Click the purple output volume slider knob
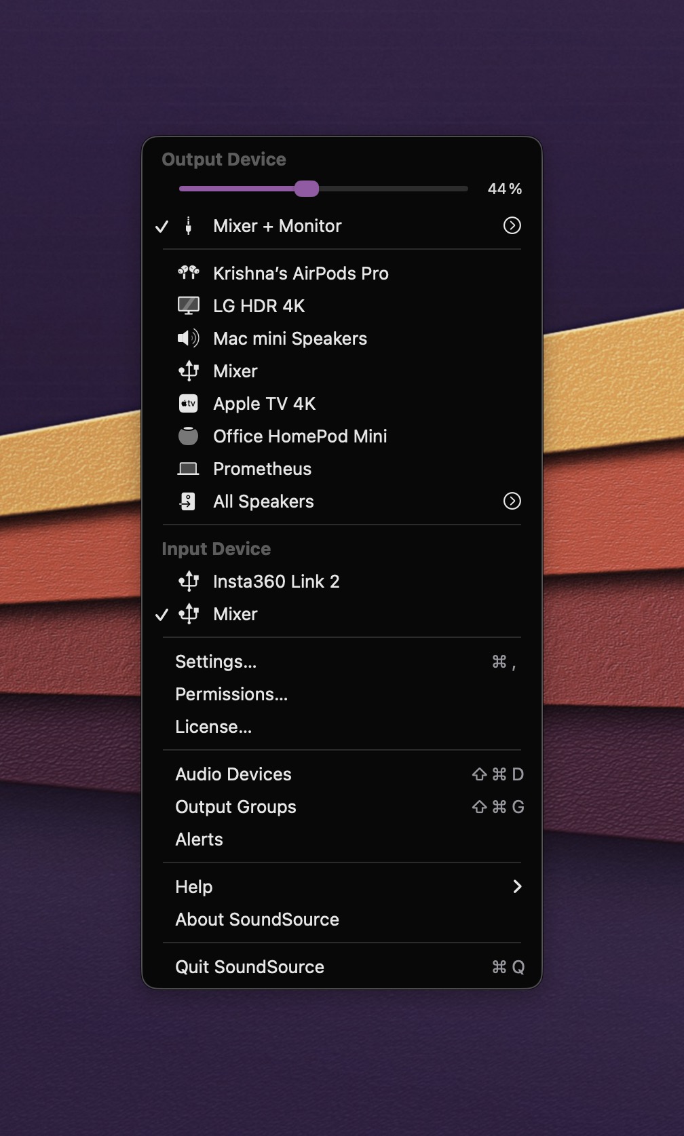Viewport: 684px width, 1136px height. pos(307,189)
